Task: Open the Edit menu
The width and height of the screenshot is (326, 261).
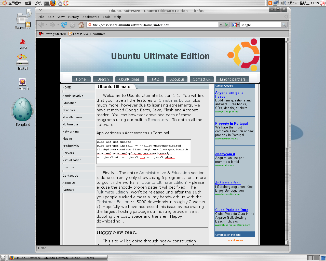Action: coord(51,17)
